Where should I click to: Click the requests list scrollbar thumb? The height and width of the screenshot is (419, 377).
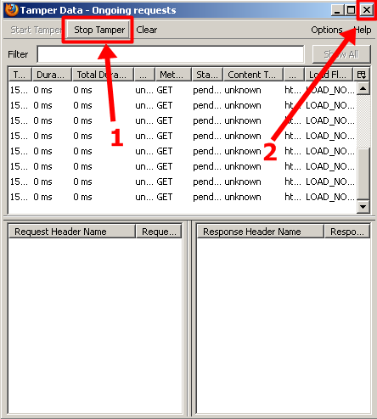point(363,173)
